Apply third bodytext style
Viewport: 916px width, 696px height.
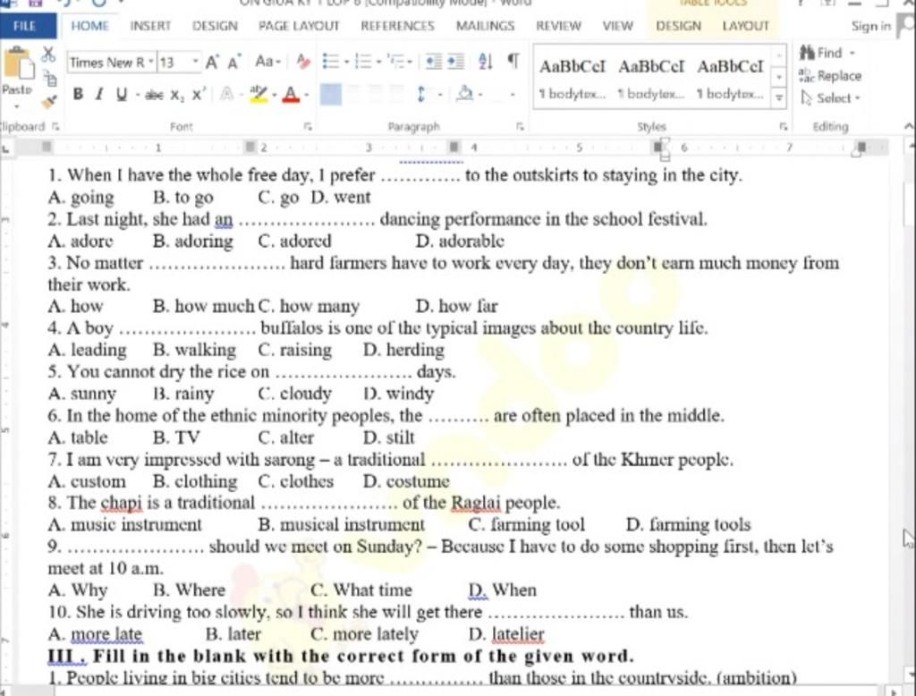click(x=730, y=78)
